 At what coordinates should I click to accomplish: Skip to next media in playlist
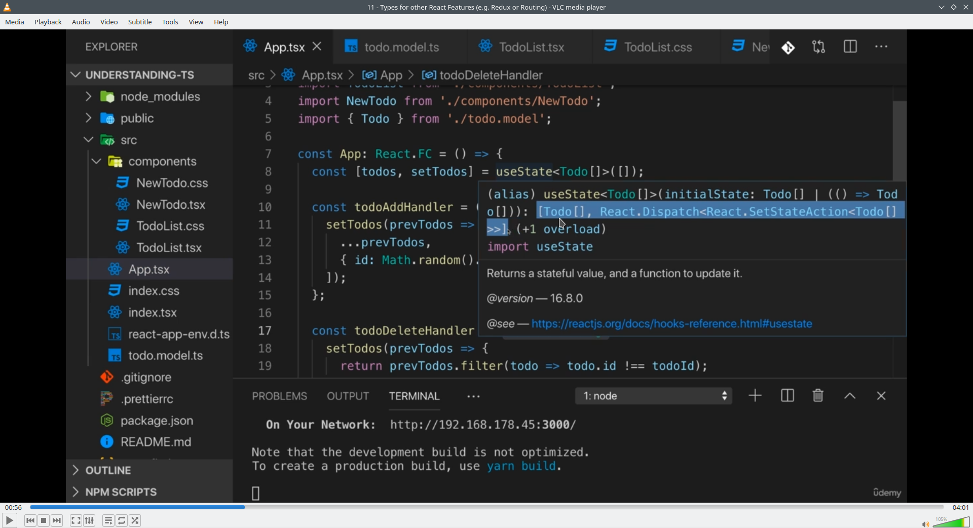(57, 520)
